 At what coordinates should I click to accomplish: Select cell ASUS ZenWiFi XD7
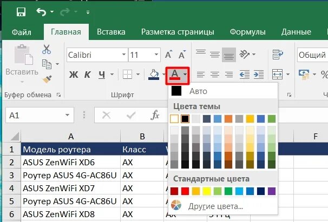click(71, 188)
